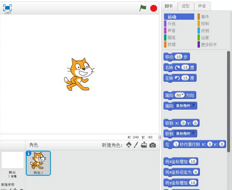This screenshot has width=232, height=190.
Task: Click the clockwise arrow on 右转 block
Action: pos(177,67)
